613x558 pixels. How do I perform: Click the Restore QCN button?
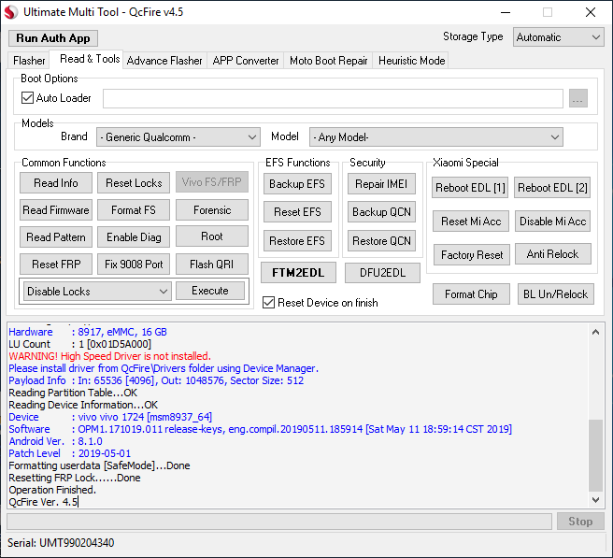[381, 241]
